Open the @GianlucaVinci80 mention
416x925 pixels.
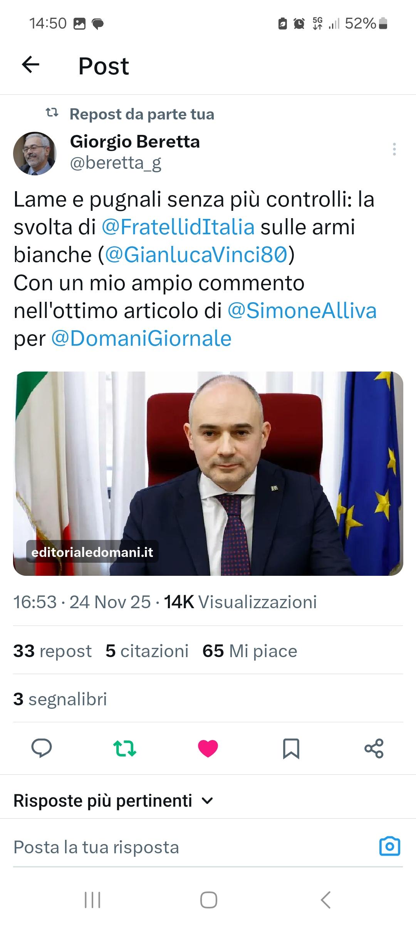pos(196,255)
